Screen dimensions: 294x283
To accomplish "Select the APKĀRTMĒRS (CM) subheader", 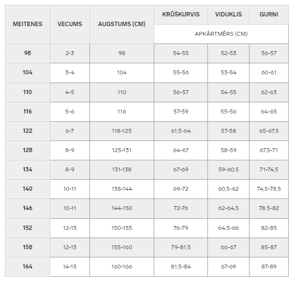I will [x=221, y=34].
